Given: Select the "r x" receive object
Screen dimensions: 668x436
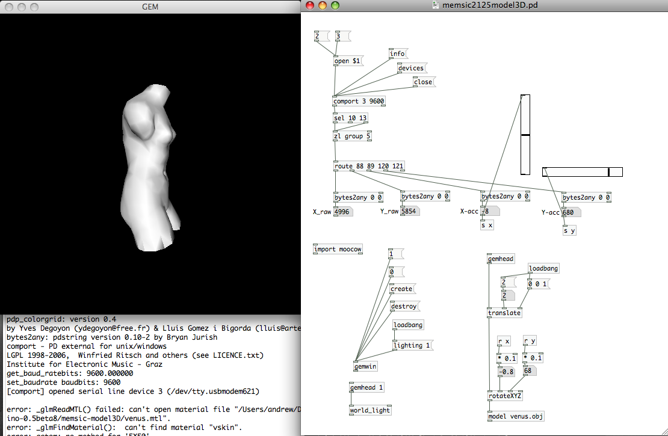Looking at the screenshot, I should coord(504,341).
